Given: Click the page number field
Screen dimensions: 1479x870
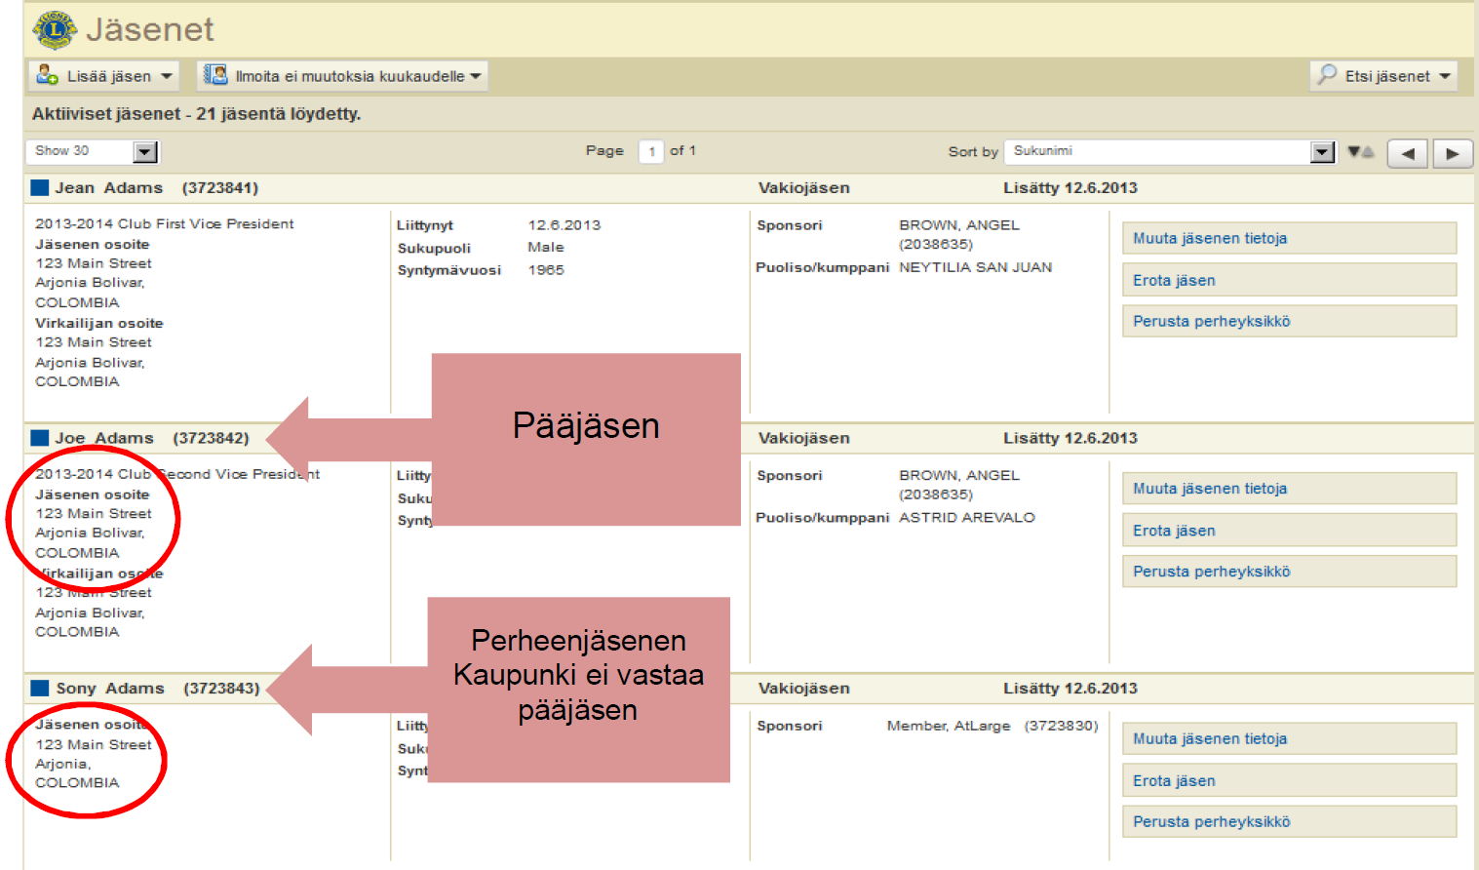Looking at the screenshot, I should 651,151.
